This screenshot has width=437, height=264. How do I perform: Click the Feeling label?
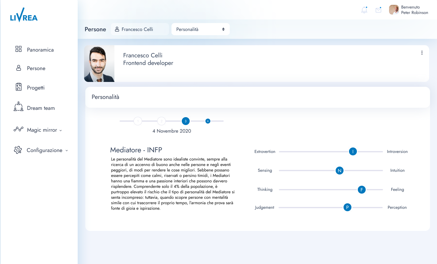coord(398,190)
